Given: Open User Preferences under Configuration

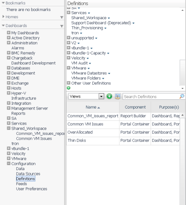Looking at the screenshot, I should 32,189.
